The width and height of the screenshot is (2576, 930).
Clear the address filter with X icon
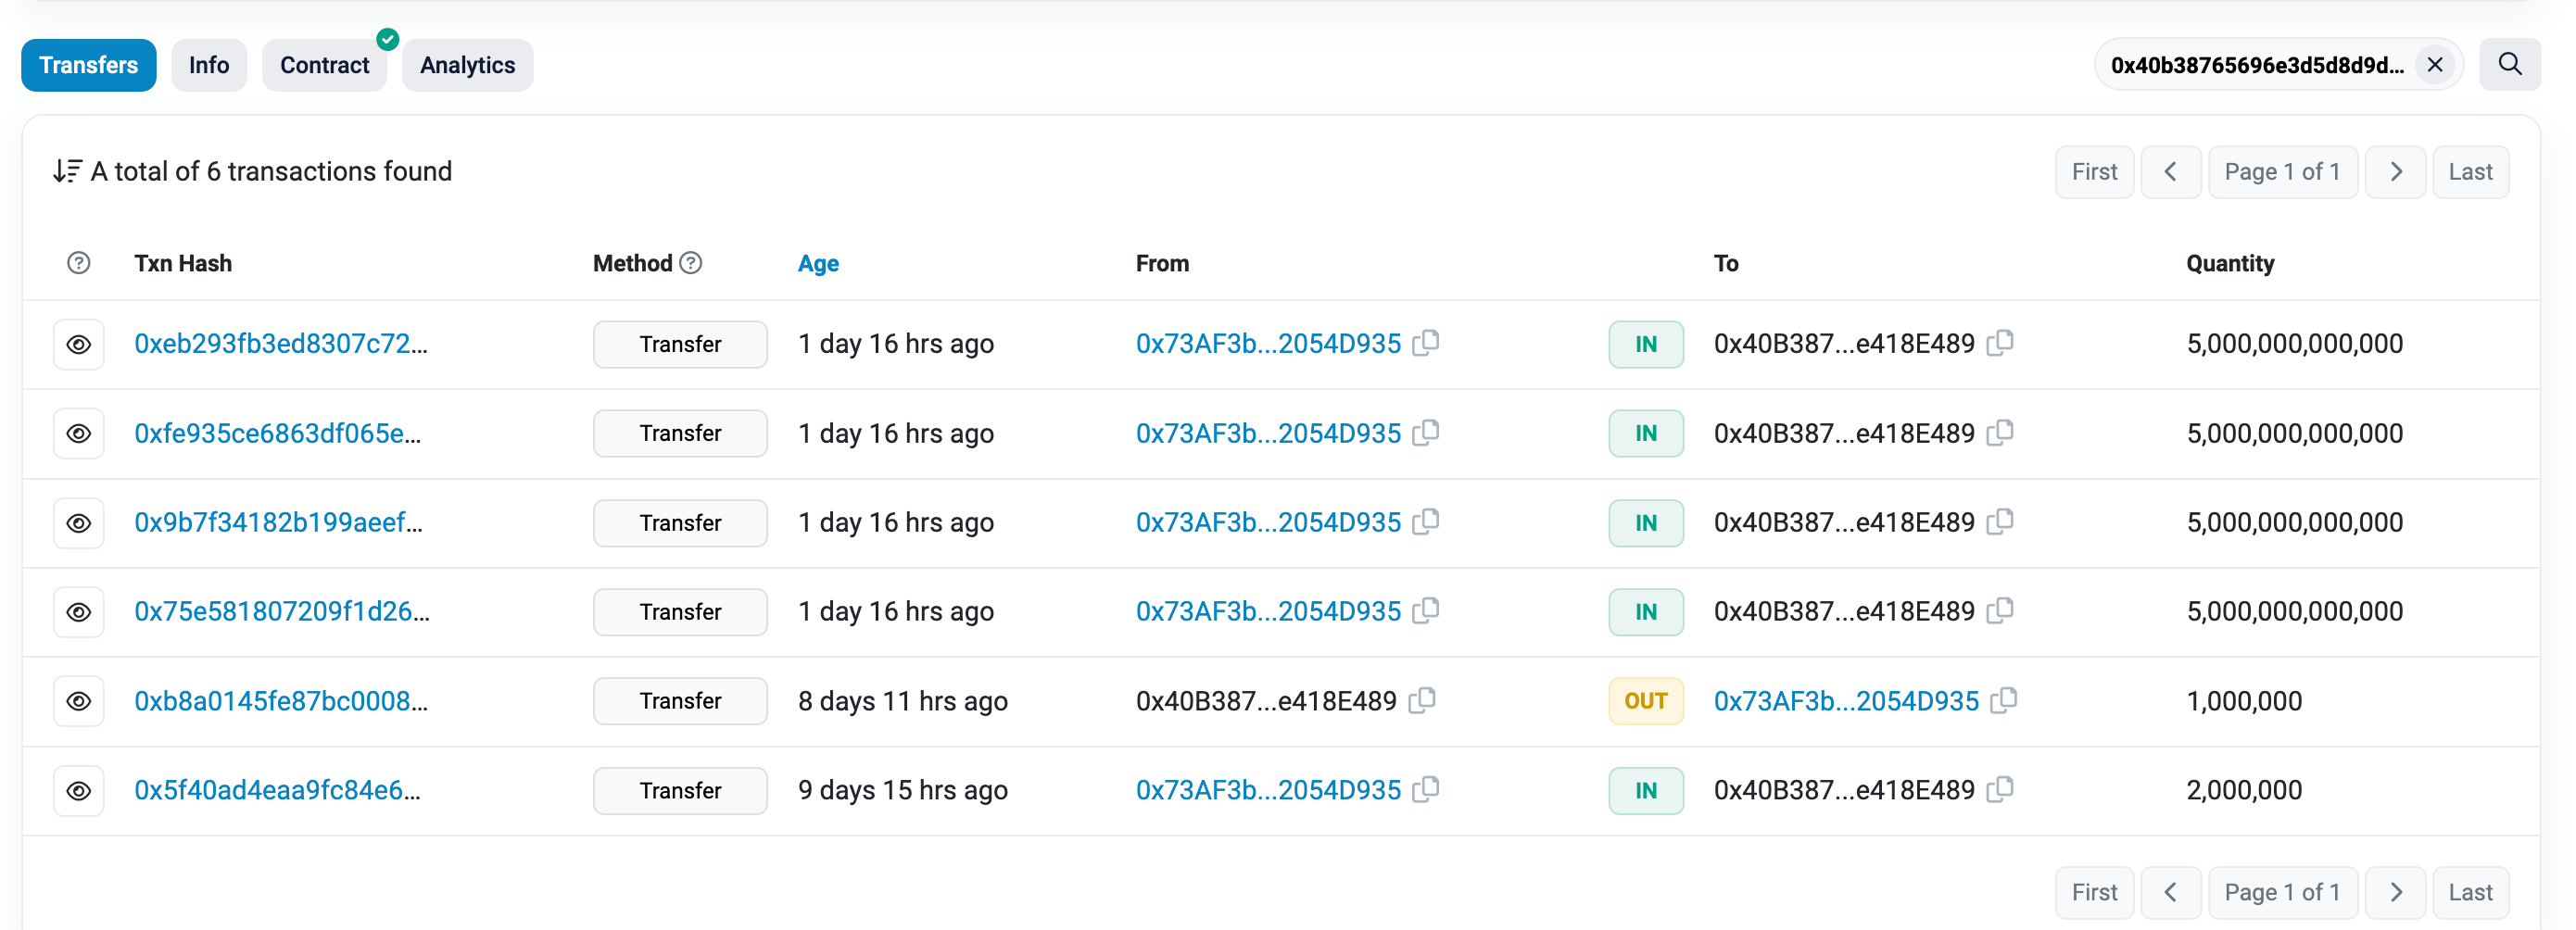click(x=2435, y=65)
